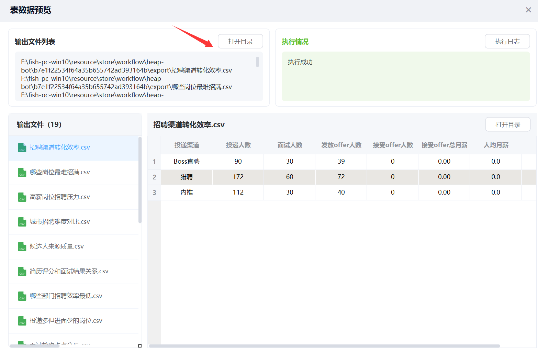The image size is (538, 352).
Task: Select the 发放offer人数 column header
Action: [341, 145]
